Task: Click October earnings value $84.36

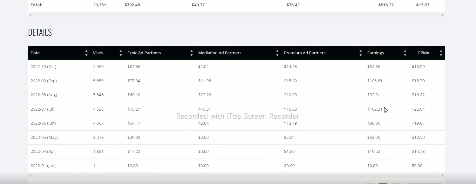Action: click(374, 67)
